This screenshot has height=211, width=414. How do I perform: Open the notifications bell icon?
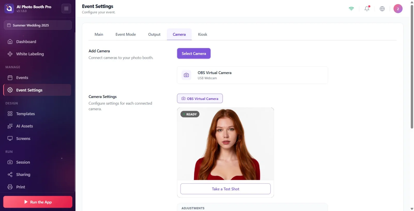click(x=367, y=9)
